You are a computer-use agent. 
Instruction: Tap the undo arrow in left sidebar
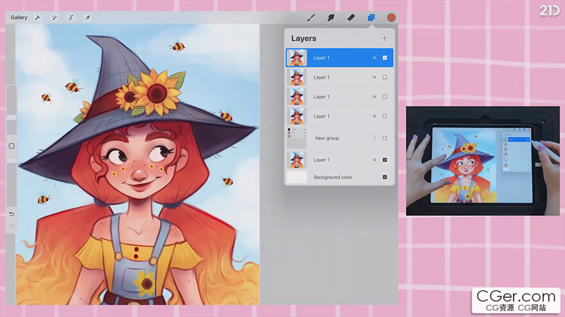coord(11,214)
